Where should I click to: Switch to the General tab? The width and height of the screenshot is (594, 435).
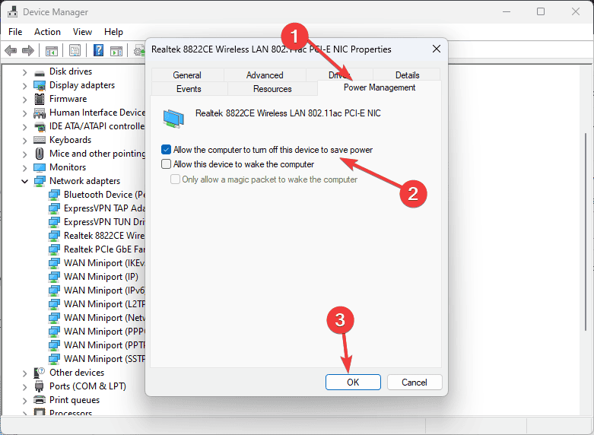(x=187, y=75)
